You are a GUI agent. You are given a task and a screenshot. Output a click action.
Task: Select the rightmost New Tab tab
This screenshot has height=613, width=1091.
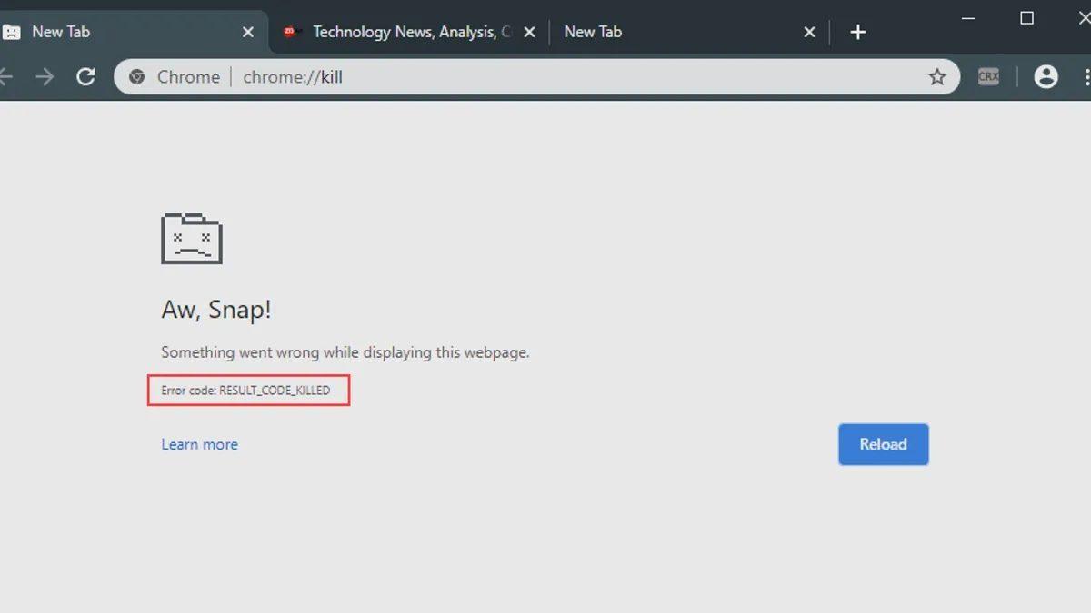point(636,32)
